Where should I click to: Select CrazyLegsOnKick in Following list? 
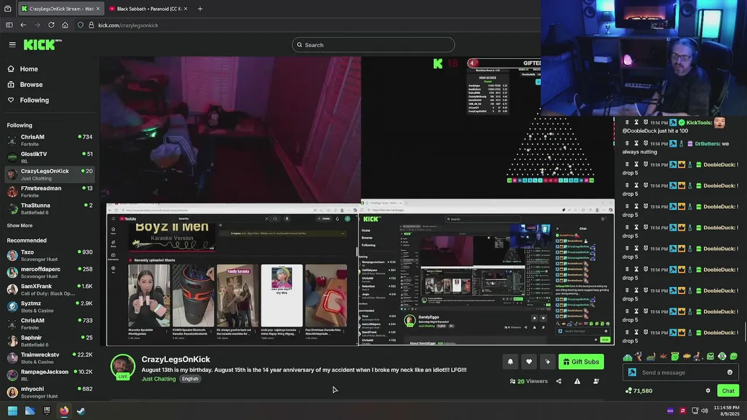click(50, 174)
